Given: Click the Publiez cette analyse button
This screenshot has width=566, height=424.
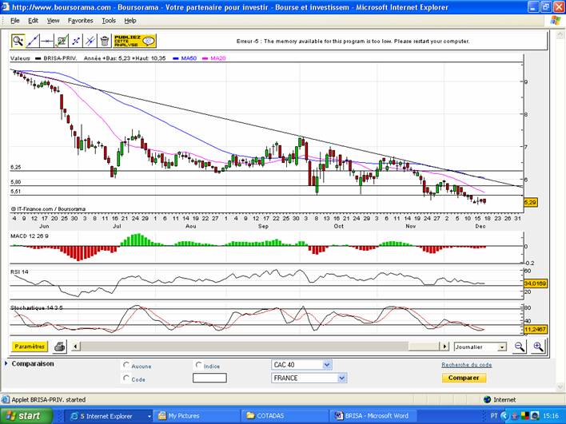Looking at the screenshot, I should pyautogui.click(x=134, y=41).
